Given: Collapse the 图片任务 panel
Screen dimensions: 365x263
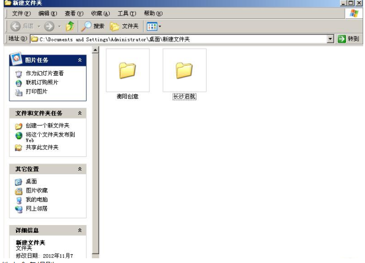Looking at the screenshot, I should click(x=80, y=60).
